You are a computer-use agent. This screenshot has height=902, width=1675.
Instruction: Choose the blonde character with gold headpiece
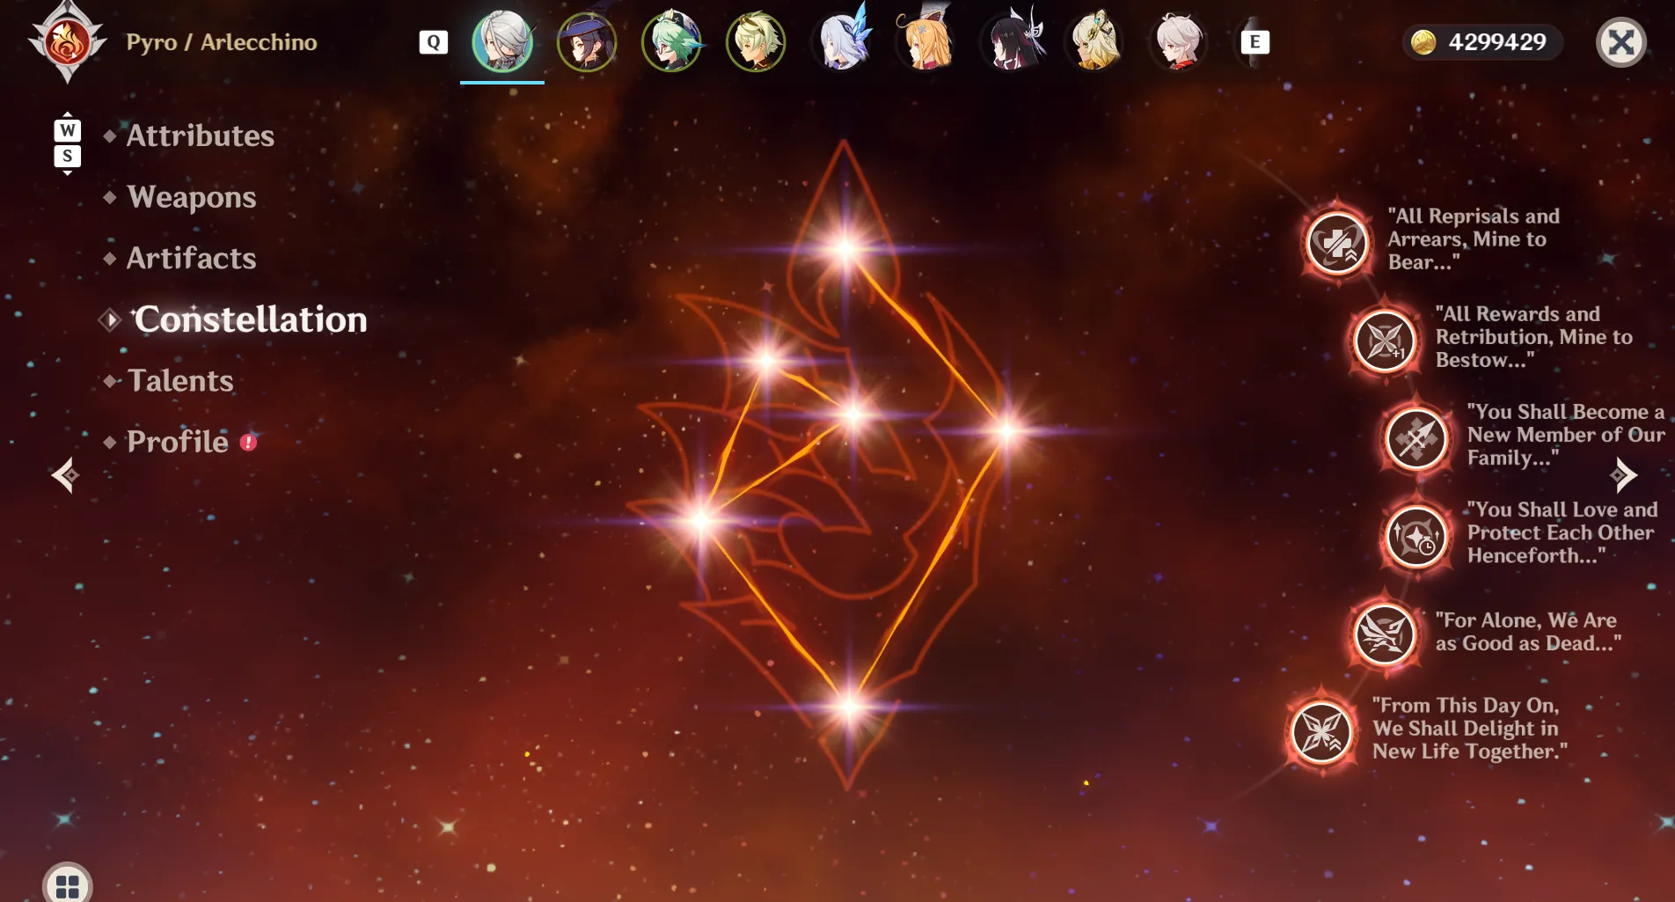click(1094, 41)
